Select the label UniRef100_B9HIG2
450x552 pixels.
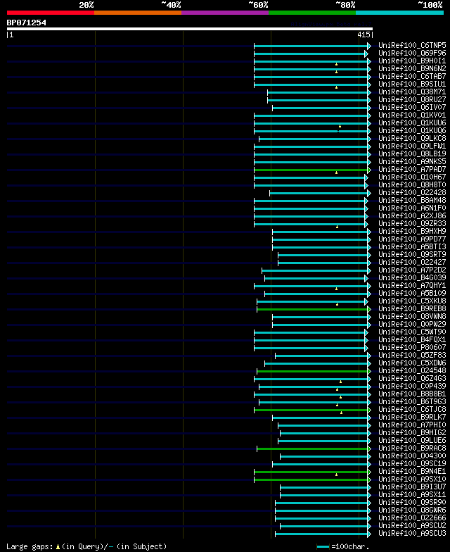[412, 432]
